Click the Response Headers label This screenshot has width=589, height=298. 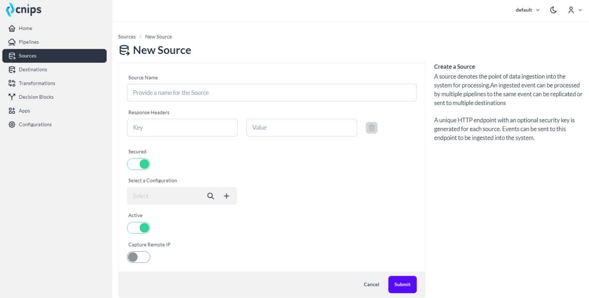click(149, 113)
